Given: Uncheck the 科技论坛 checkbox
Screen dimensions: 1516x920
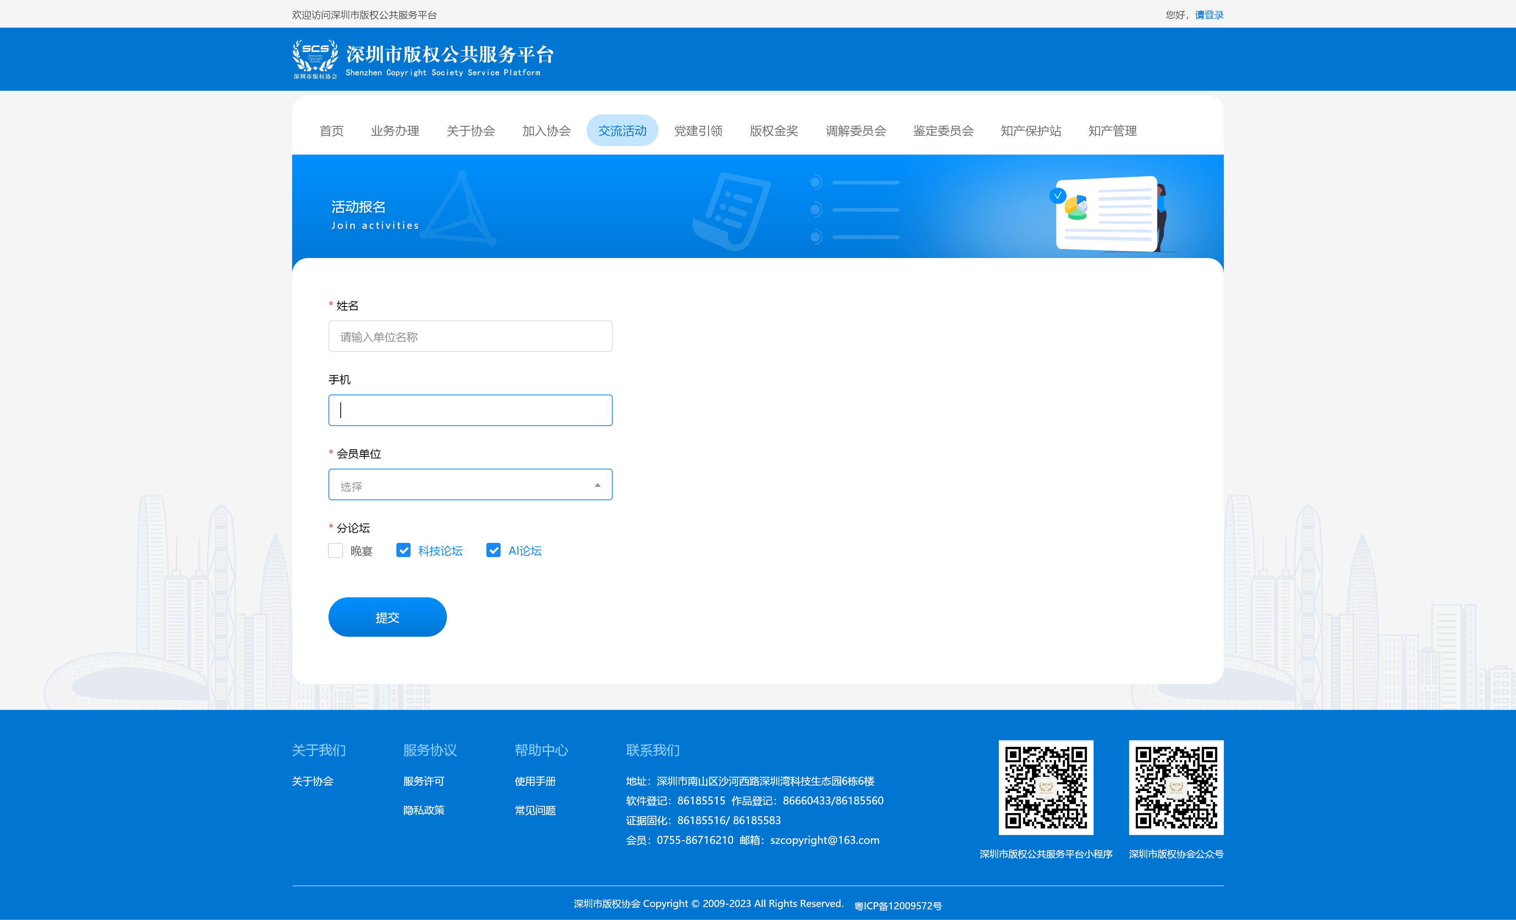Looking at the screenshot, I should (x=403, y=550).
